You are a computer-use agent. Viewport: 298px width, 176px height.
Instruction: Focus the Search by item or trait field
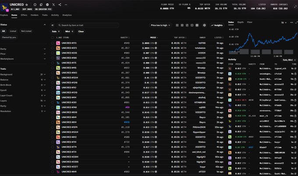tap(88, 25)
